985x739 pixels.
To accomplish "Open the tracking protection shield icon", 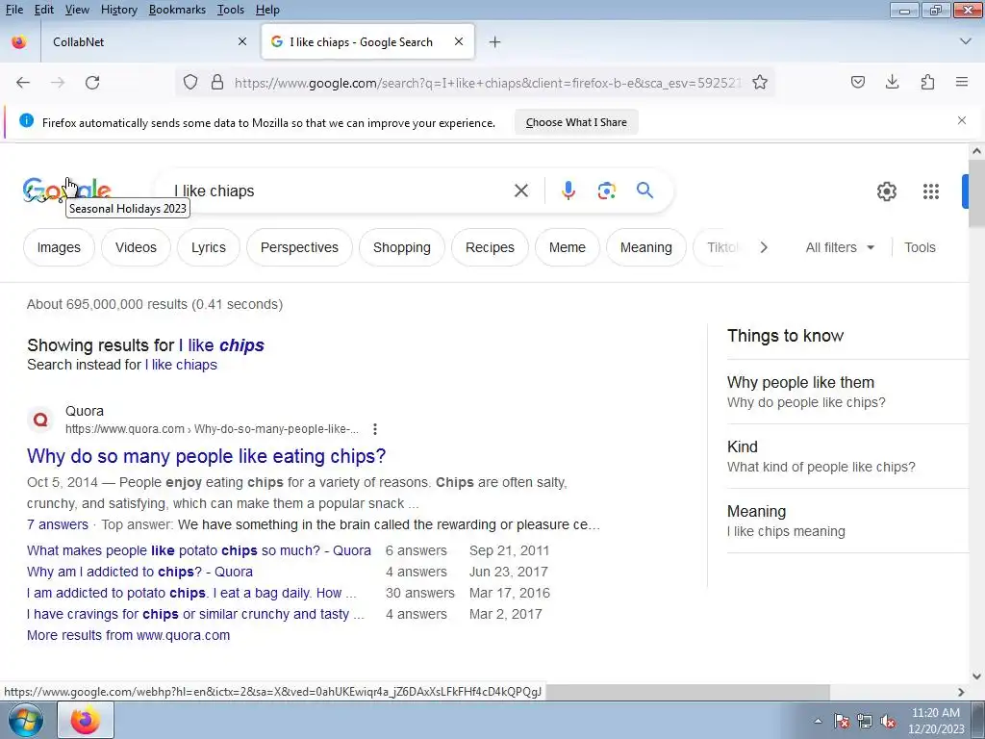I will (x=190, y=83).
